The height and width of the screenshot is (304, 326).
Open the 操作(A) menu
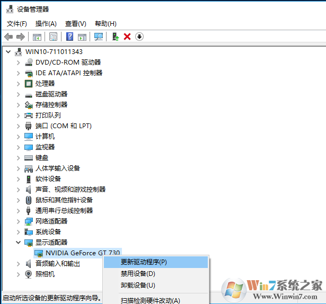pyautogui.click(x=46, y=24)
